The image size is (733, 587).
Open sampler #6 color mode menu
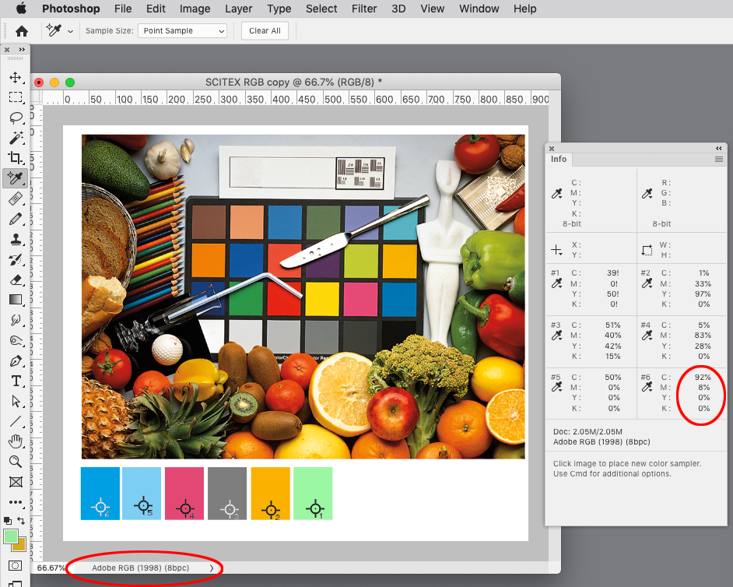pos(647,387)
